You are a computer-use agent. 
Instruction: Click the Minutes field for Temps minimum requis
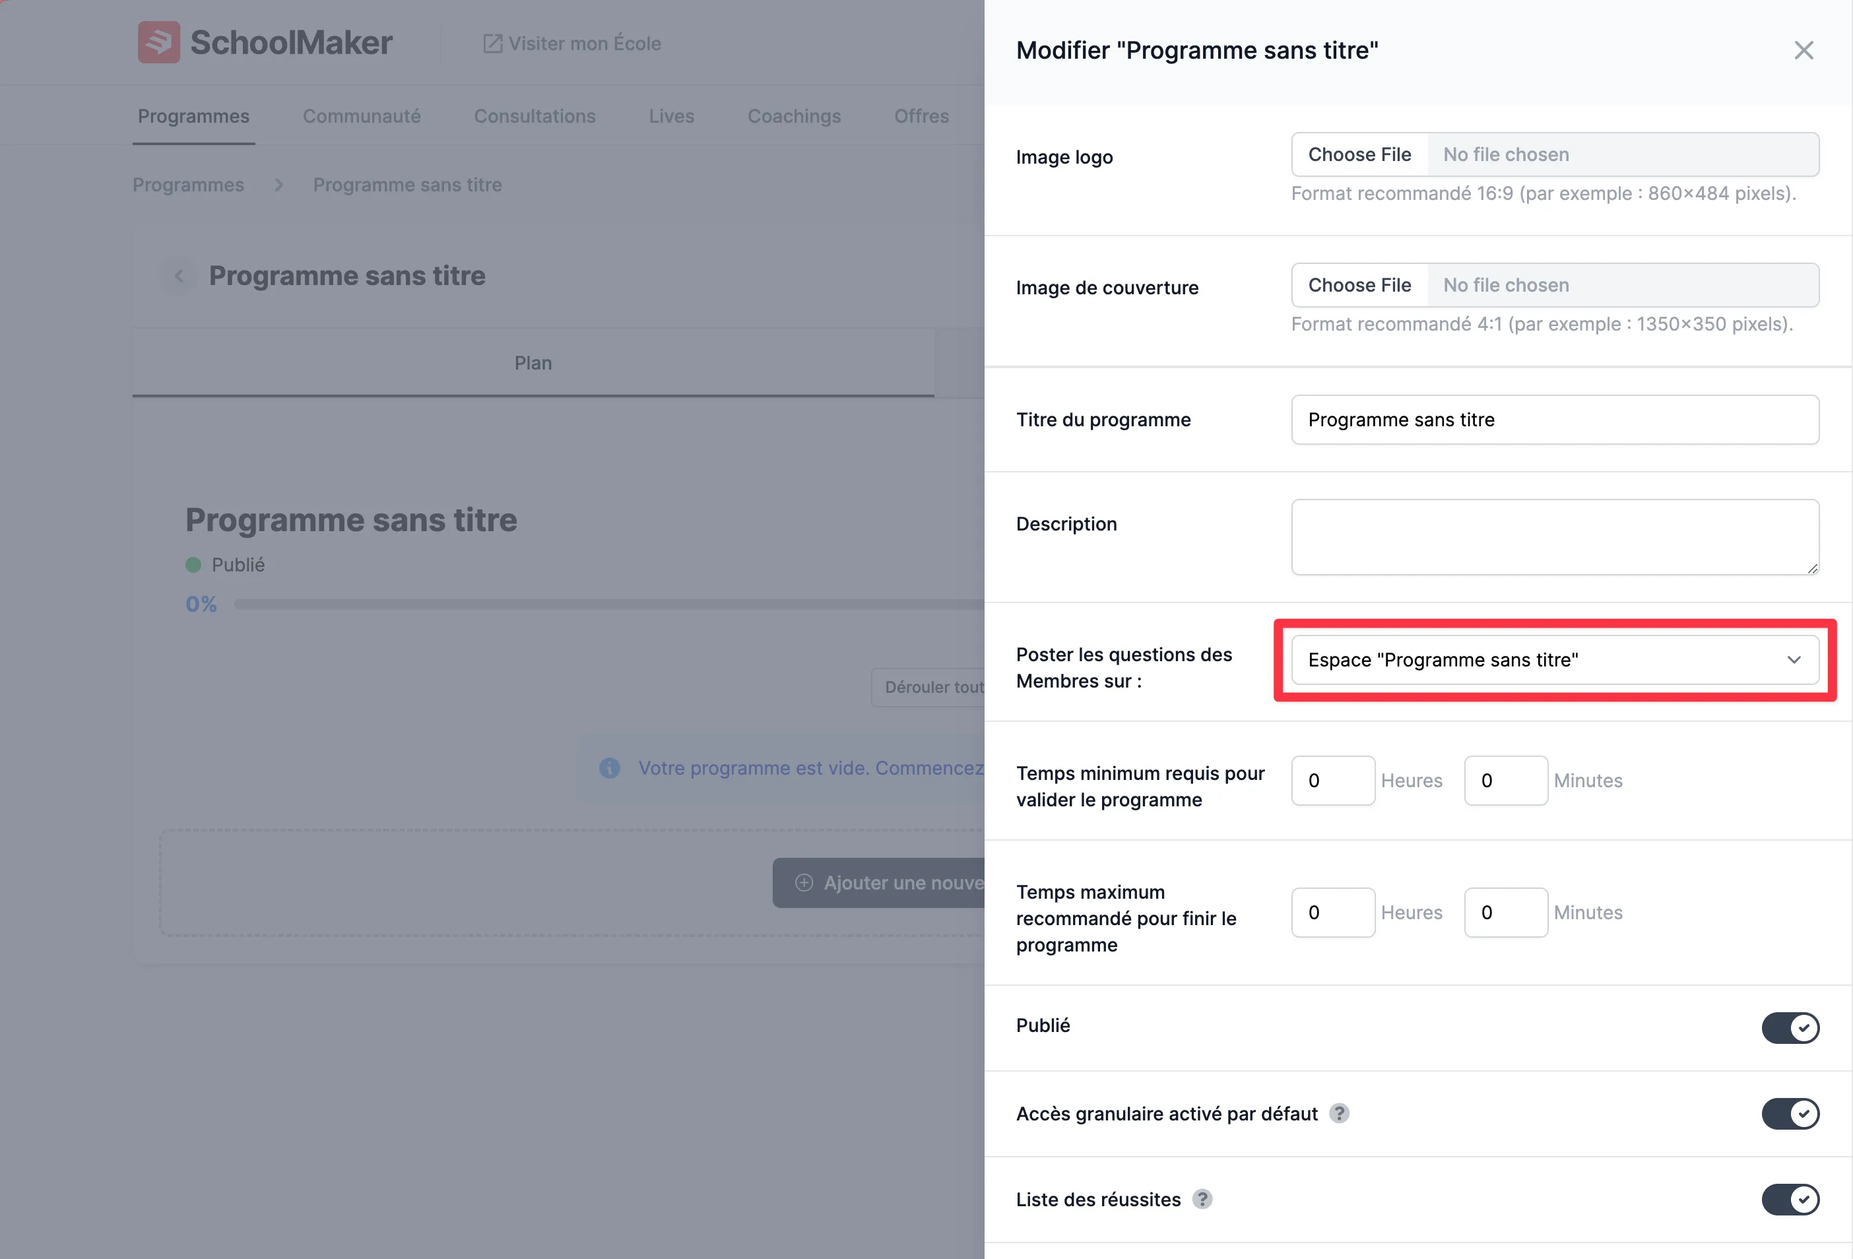tap(1506, 781)
